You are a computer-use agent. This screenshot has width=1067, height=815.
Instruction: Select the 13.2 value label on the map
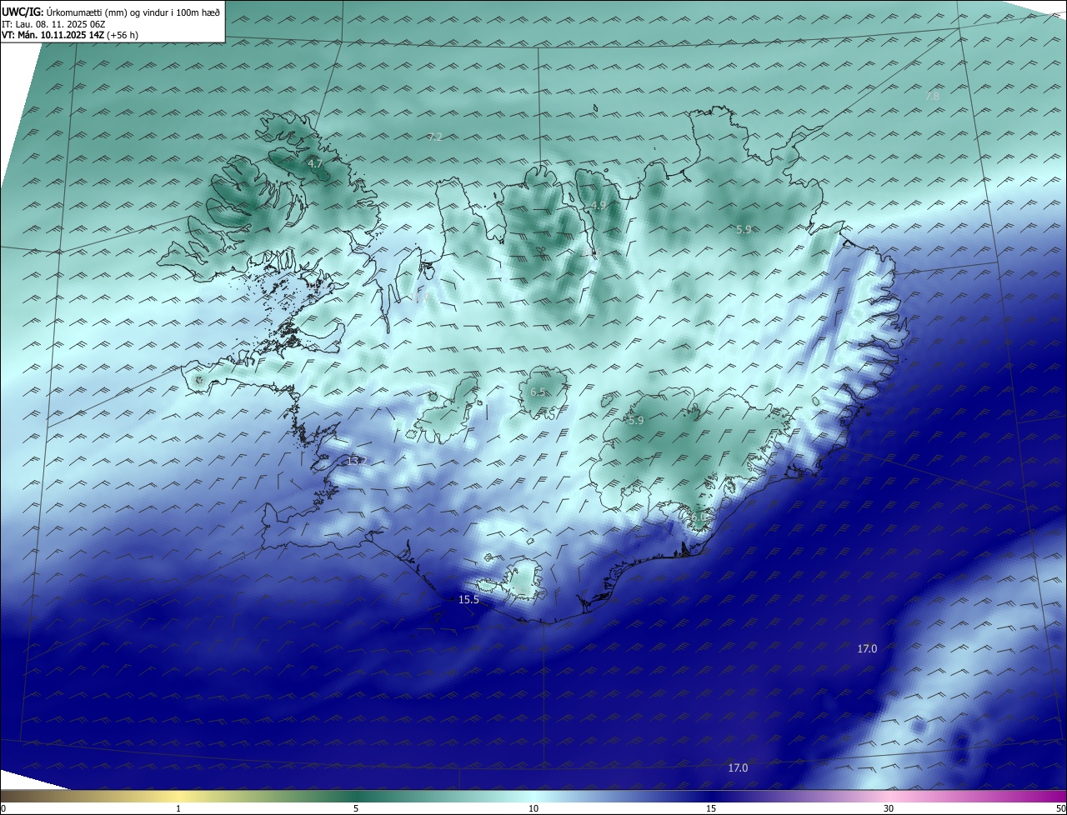pos(356,461)
